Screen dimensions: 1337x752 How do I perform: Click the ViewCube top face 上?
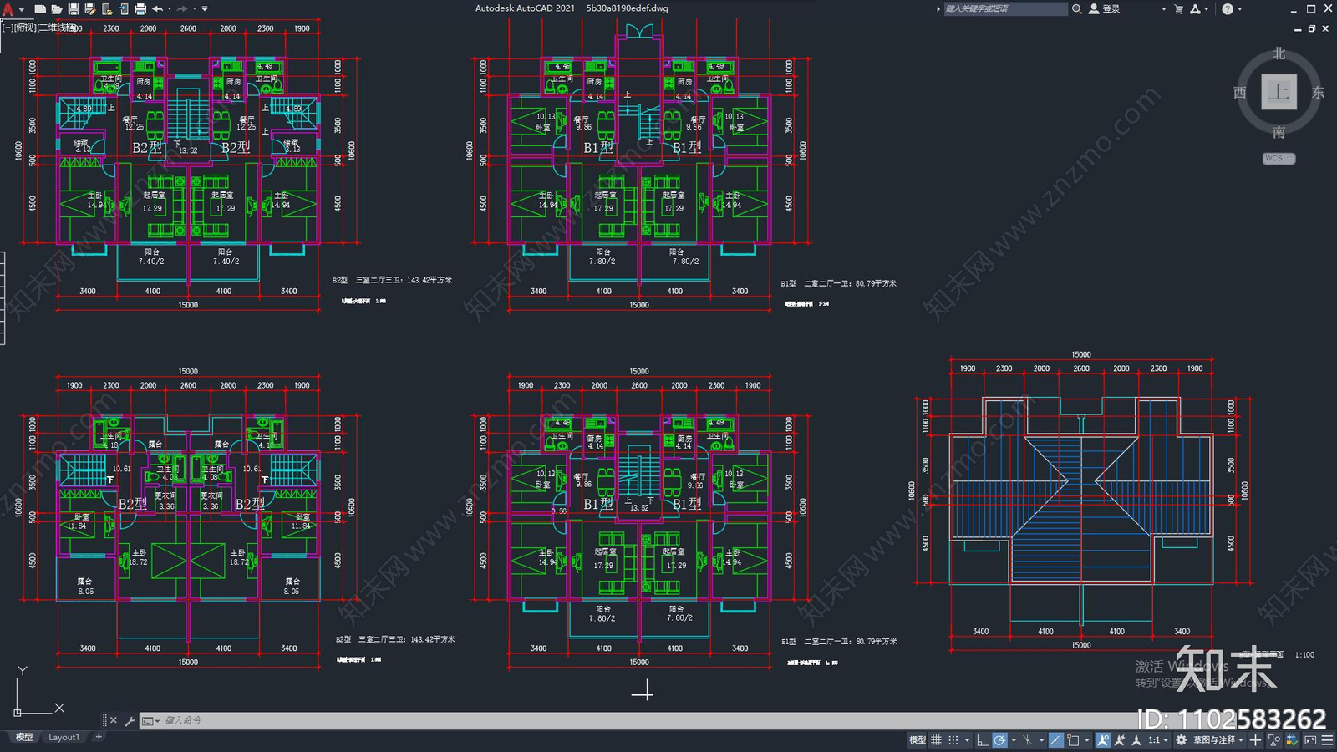pyautogui.click(x=1279, y=92)
